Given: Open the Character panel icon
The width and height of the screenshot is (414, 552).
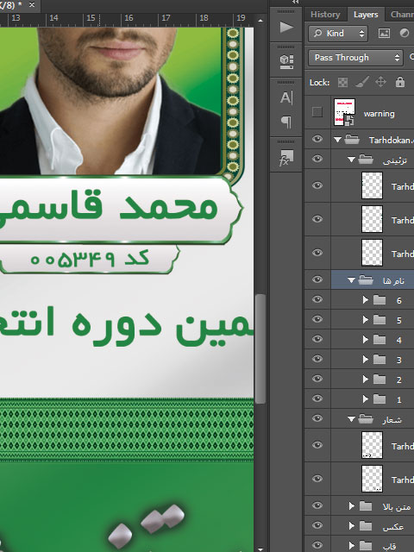Looking at the screenshot, I should [286, 97].
